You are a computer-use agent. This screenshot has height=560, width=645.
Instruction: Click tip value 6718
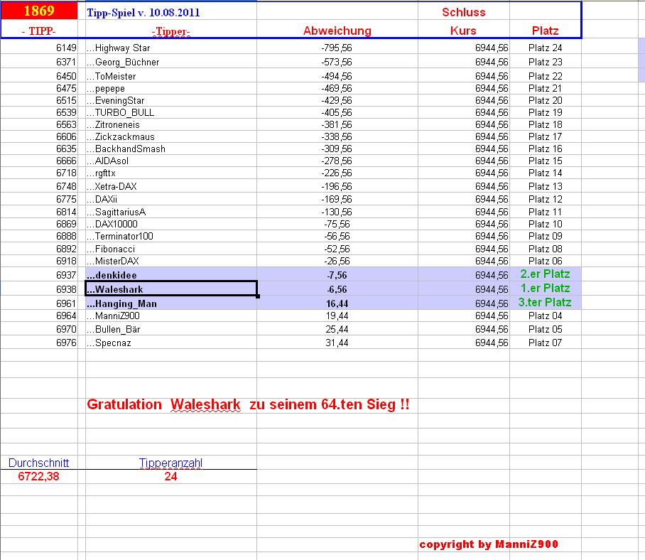[x=66, y=173]
